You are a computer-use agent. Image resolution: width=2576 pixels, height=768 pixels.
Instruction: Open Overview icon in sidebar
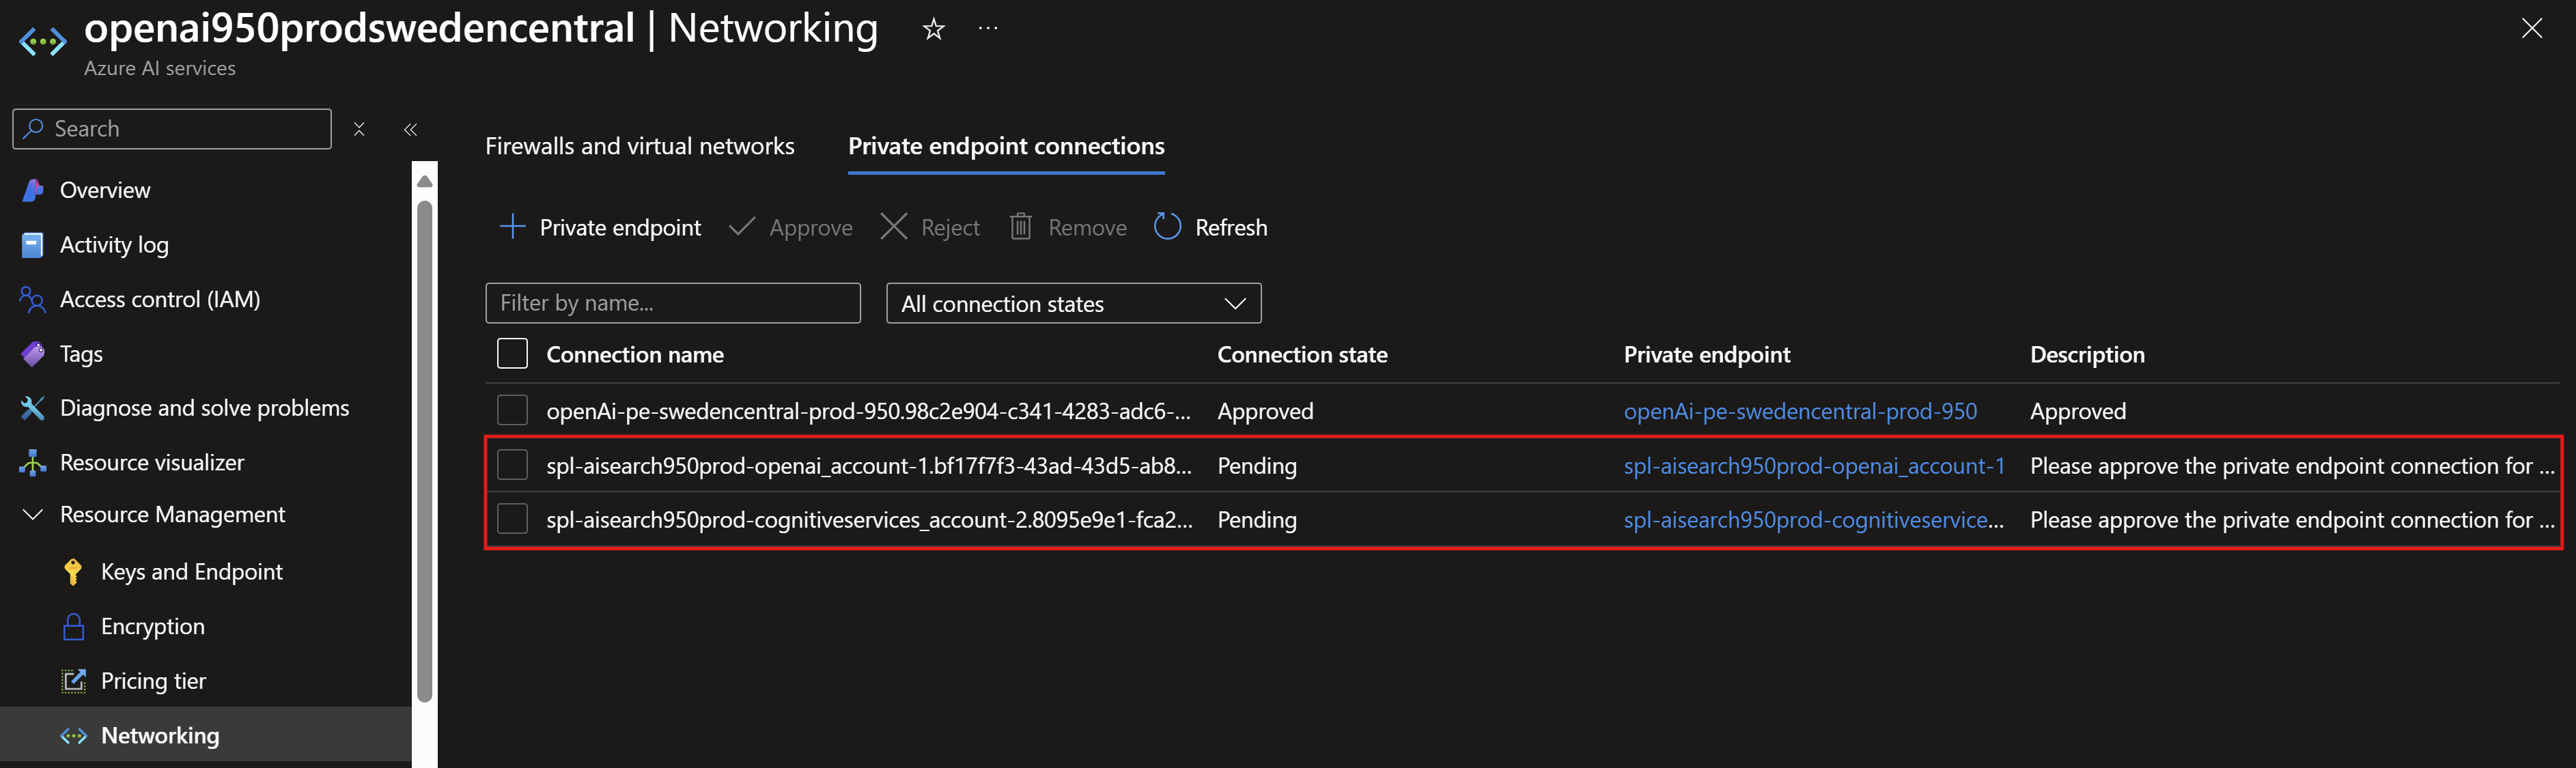32,190
